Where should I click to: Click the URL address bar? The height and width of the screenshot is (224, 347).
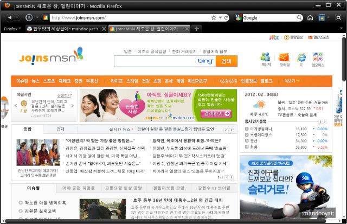(x=130, y=17)
